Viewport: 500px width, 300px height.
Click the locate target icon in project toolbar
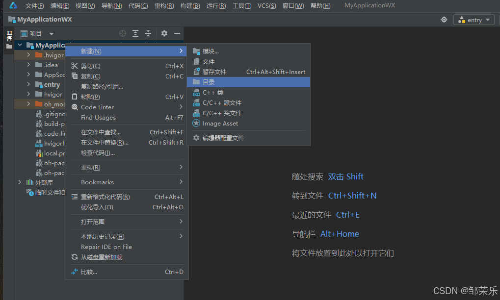123,33
